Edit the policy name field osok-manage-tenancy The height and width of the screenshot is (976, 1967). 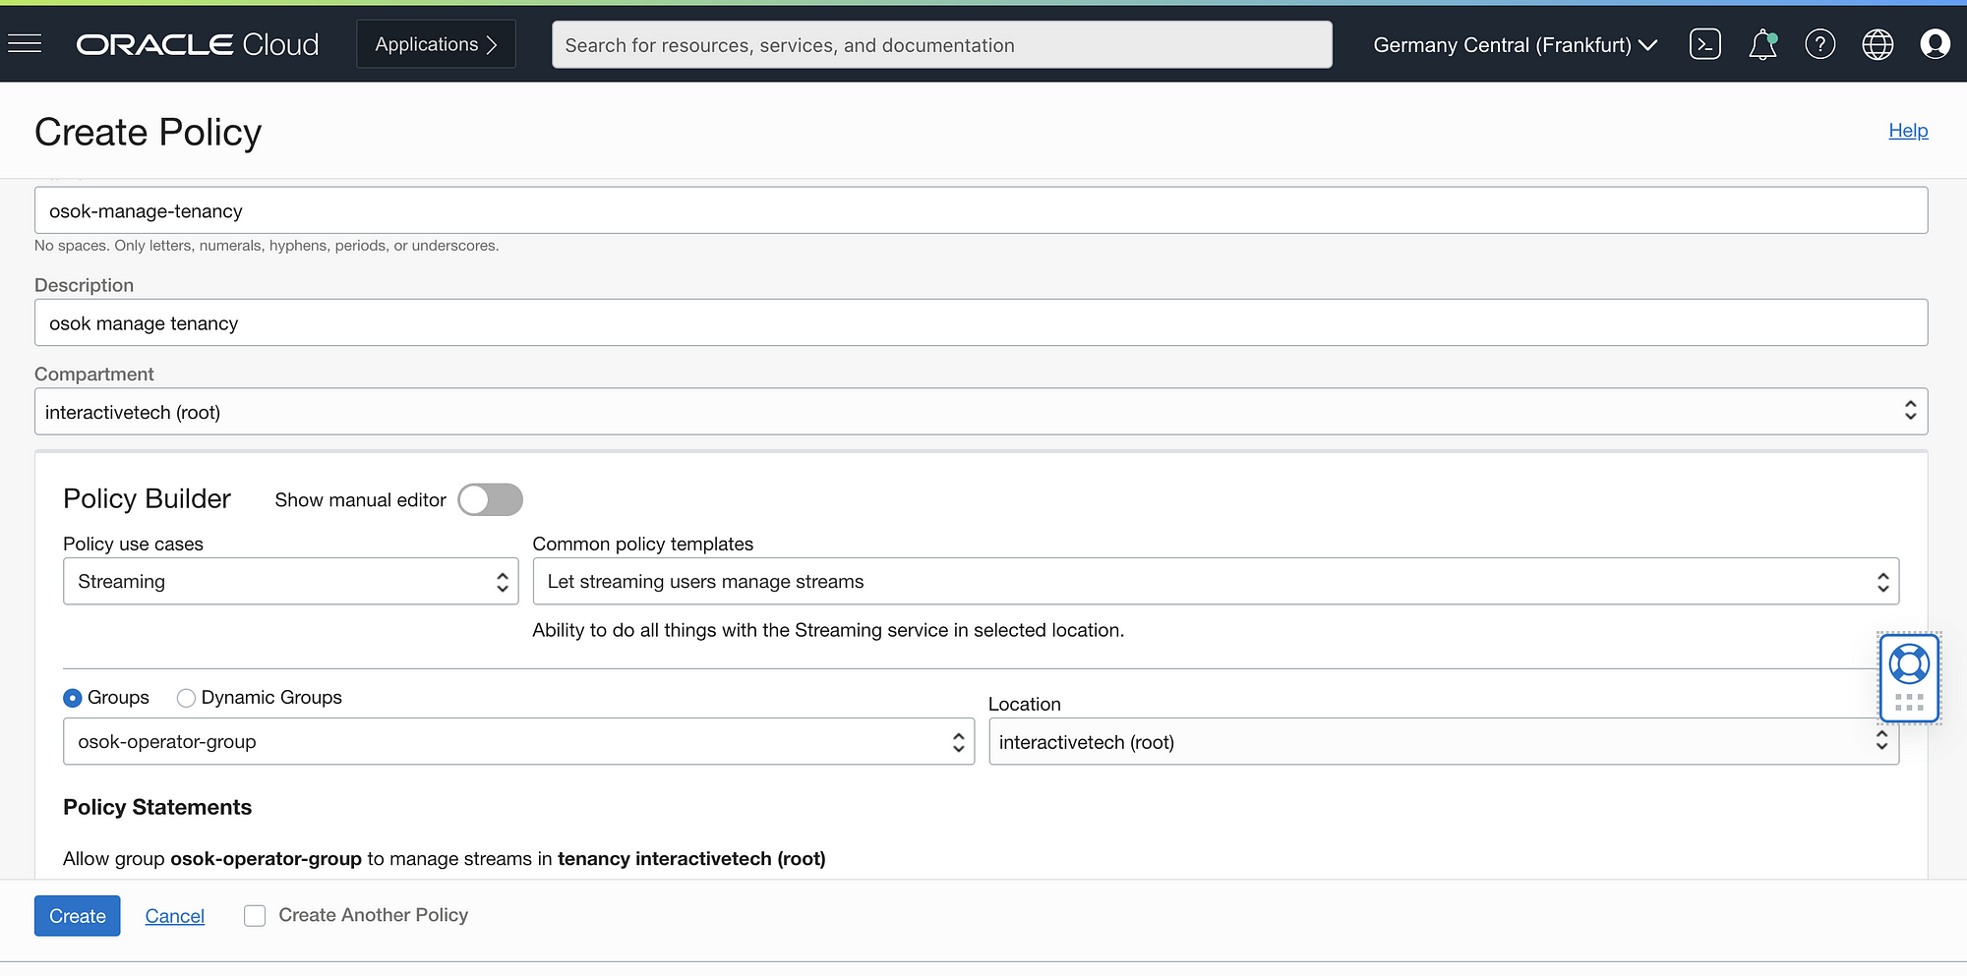[981, 210]
